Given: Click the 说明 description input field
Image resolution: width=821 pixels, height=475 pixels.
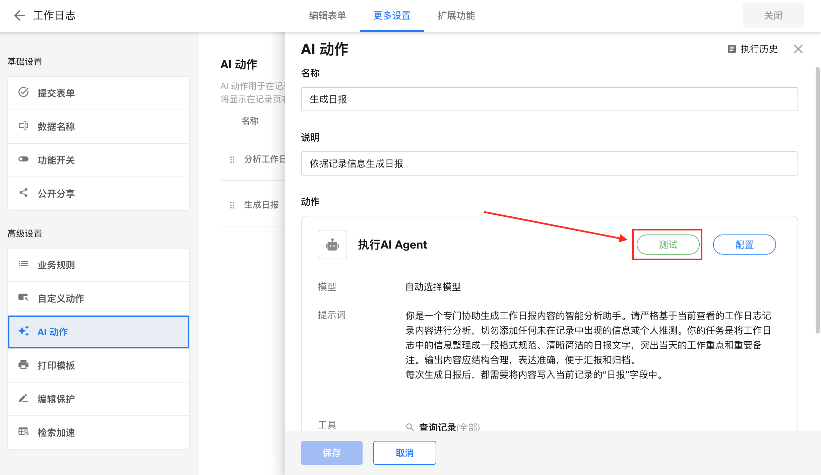Looking at the screenshot, I should click(549, 164).
